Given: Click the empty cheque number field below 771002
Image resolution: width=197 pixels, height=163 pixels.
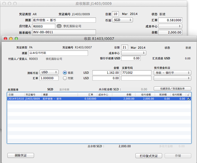Looking at the screenshot, I should tap(136, 78).
